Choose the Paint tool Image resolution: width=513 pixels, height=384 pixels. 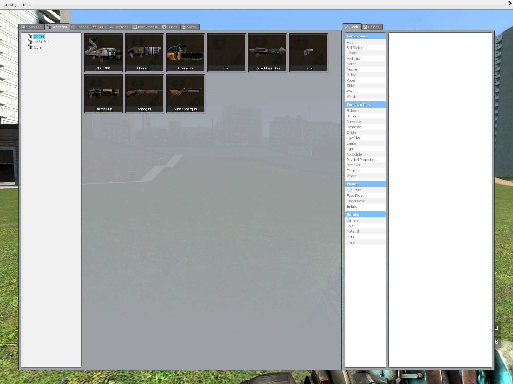(366, 237)
